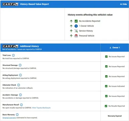Click the CARFAX logo in the Additional History header
Viewport: 129px width, 121px height.
(x=10, y=46)
